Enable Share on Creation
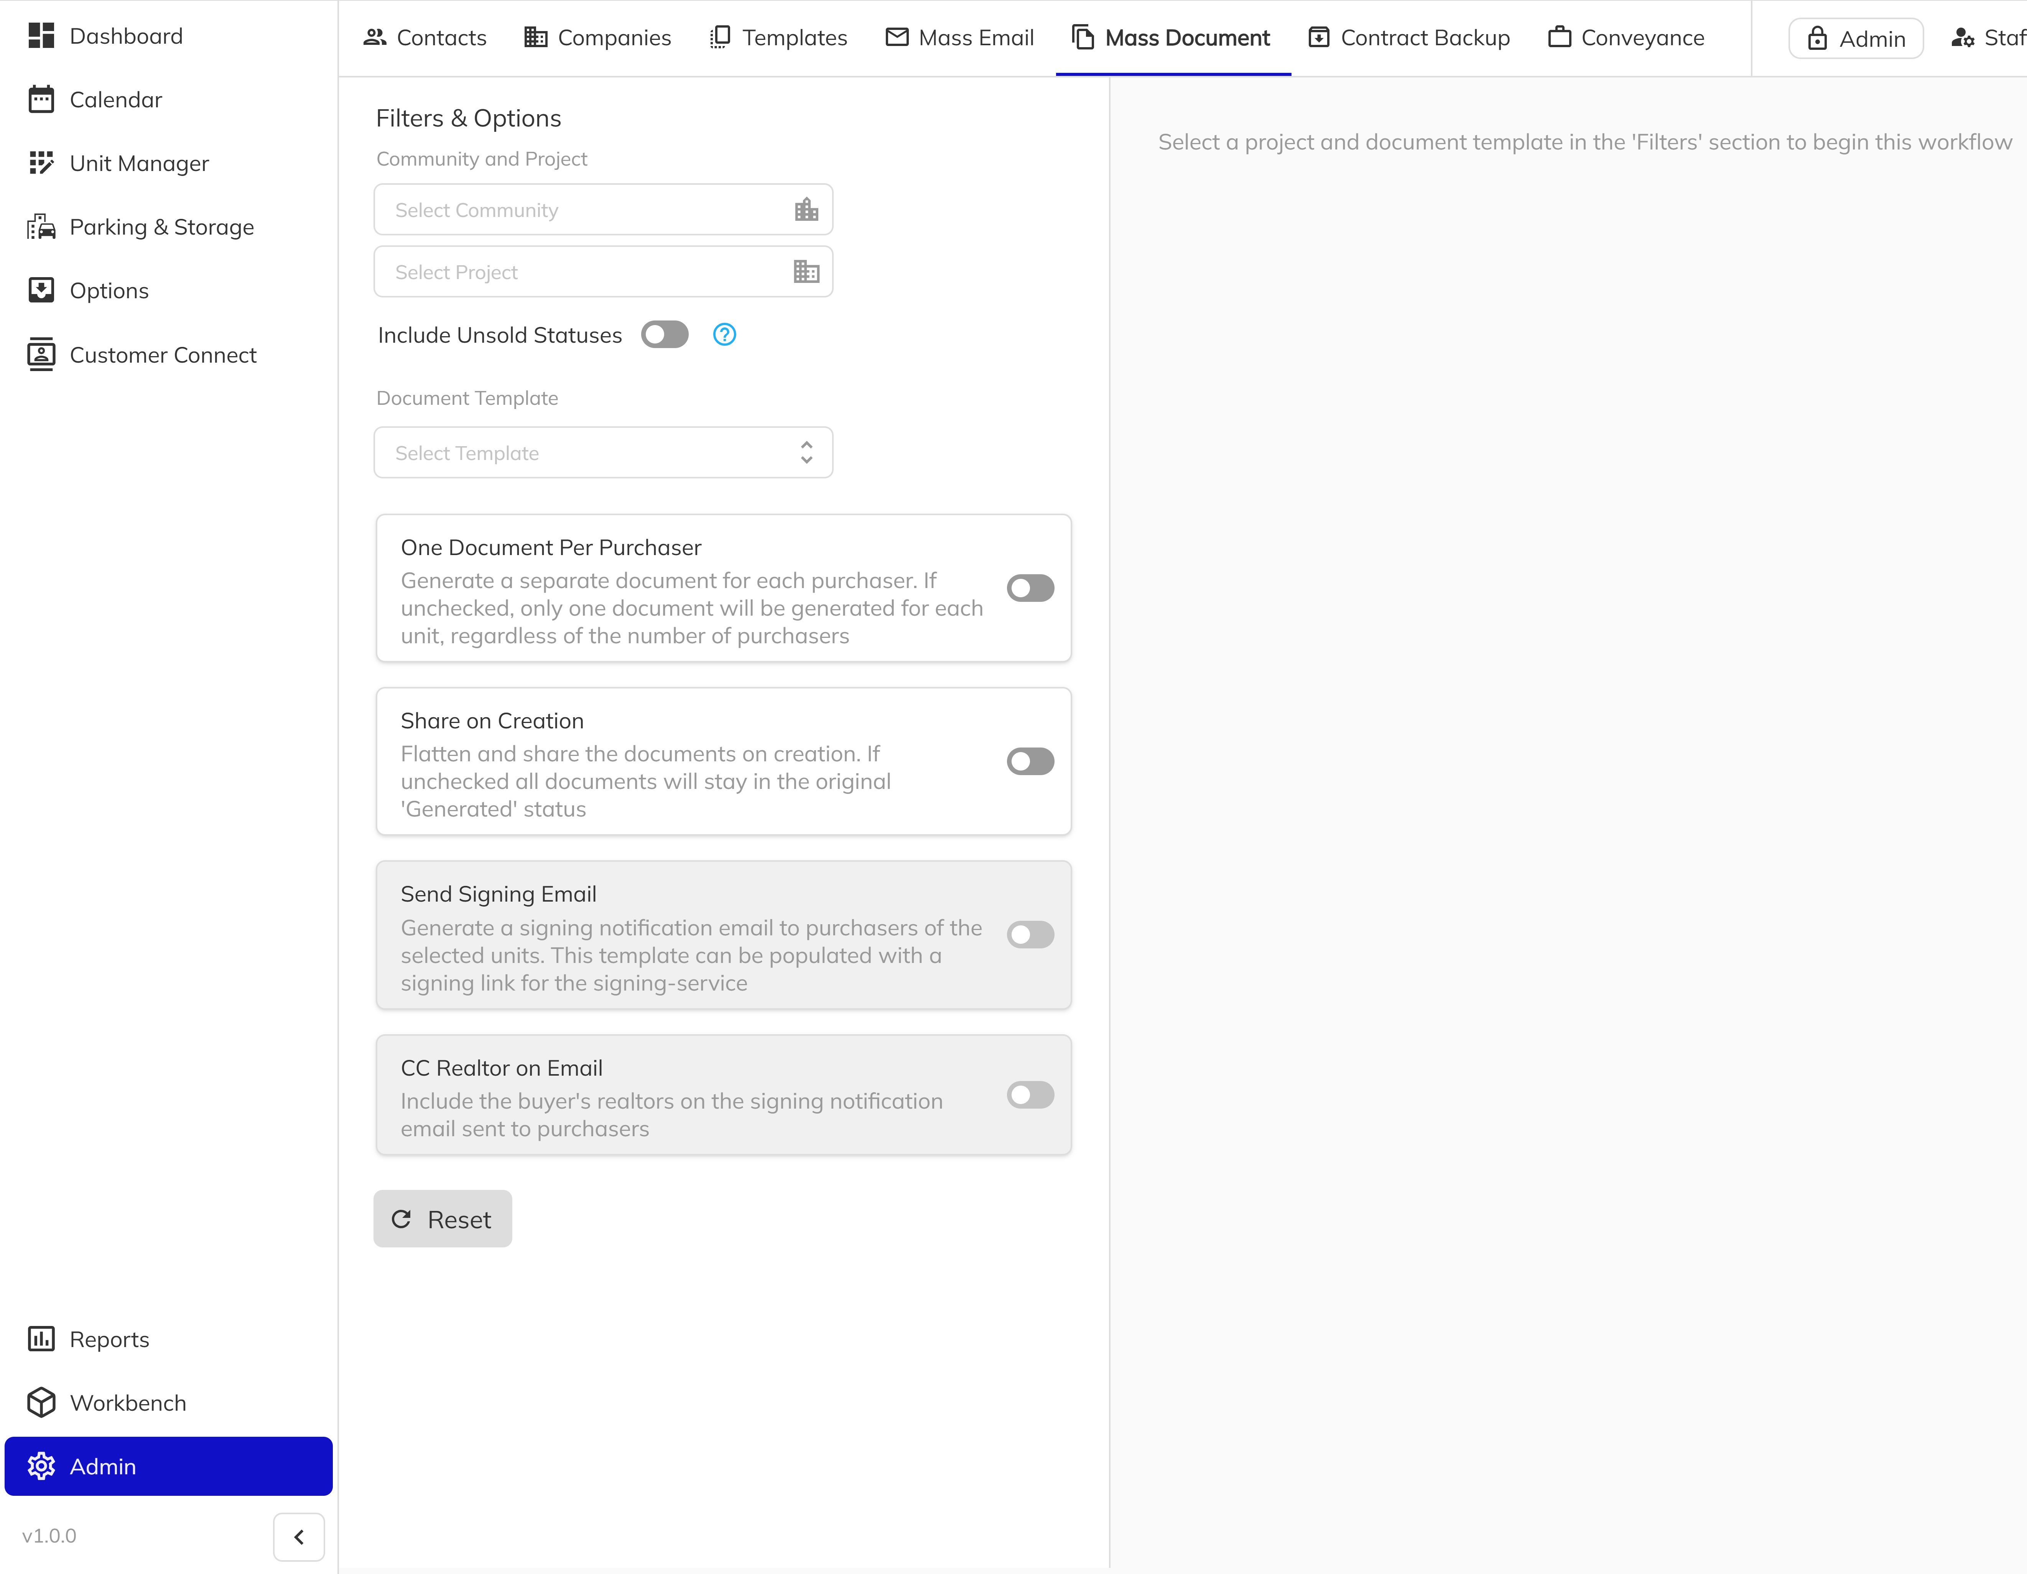 [x=1030, y=761]
